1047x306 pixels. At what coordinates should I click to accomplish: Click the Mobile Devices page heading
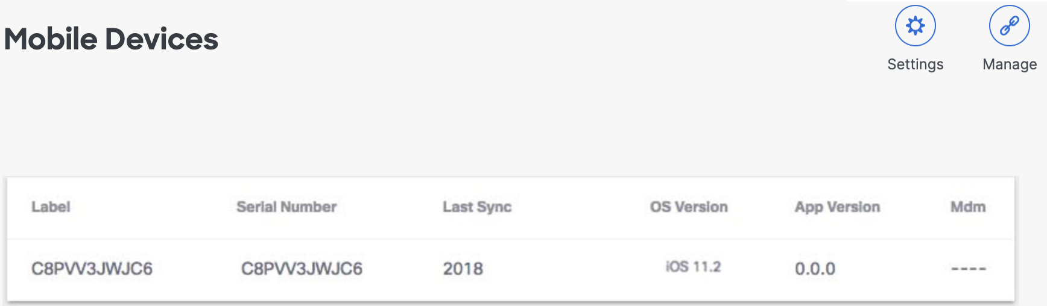tap(111, 39)
